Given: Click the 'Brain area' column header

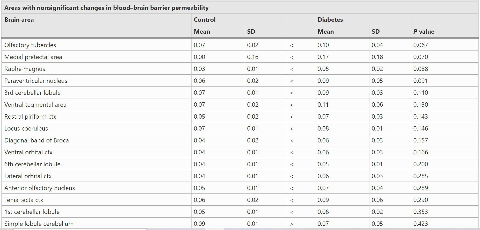Looking at the screenshot, I should [x=19, y=20].
